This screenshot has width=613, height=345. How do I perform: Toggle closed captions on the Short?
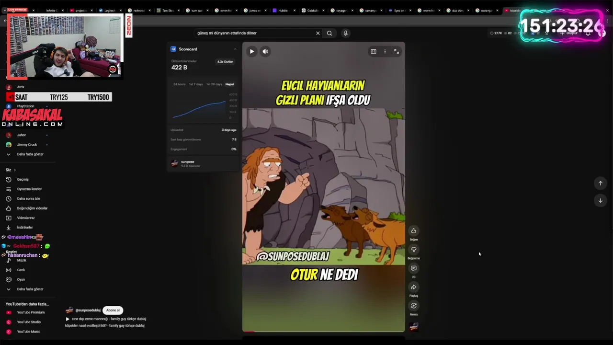pos(374,51)
